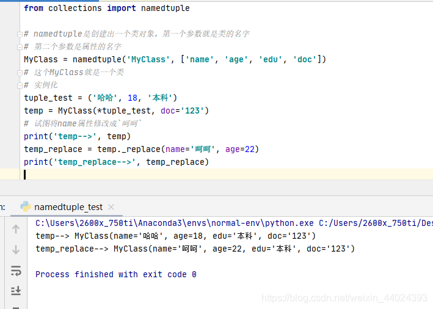The height and width of the screenshot is (309, 433).
Task: Click the 'tuple_test = (' code line
Action: pyautogui.click(x=100, y=98)
